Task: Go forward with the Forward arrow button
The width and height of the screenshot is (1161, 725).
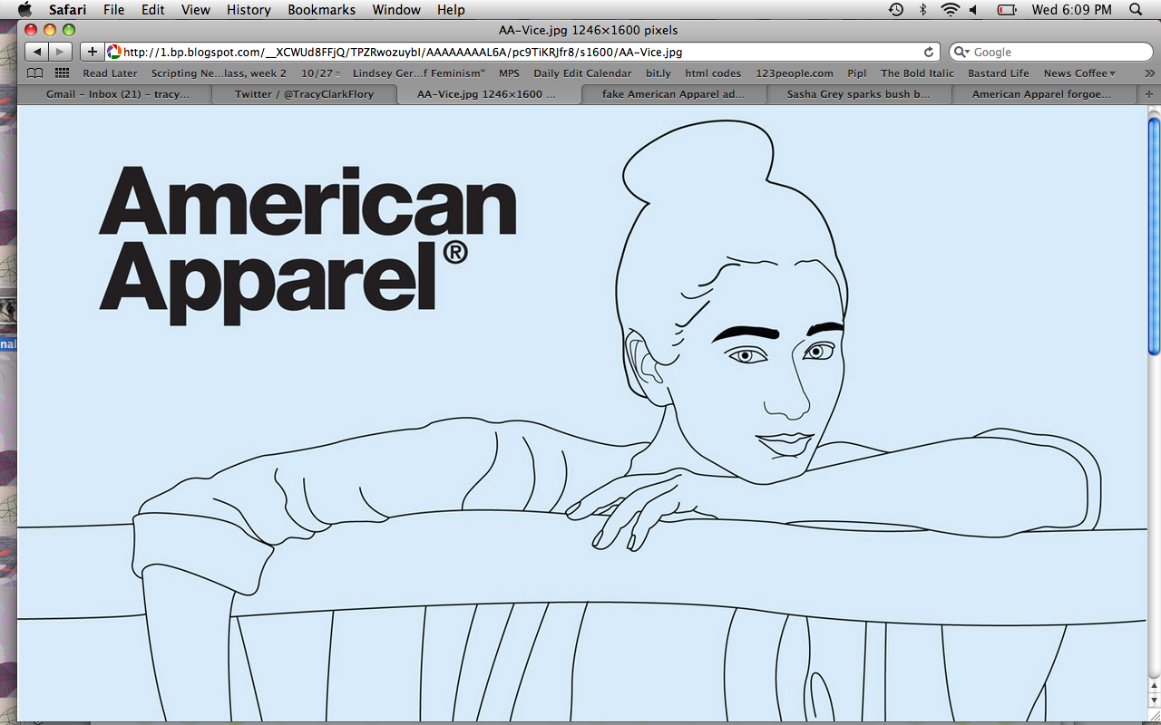Action: click(x=60, y=52)
